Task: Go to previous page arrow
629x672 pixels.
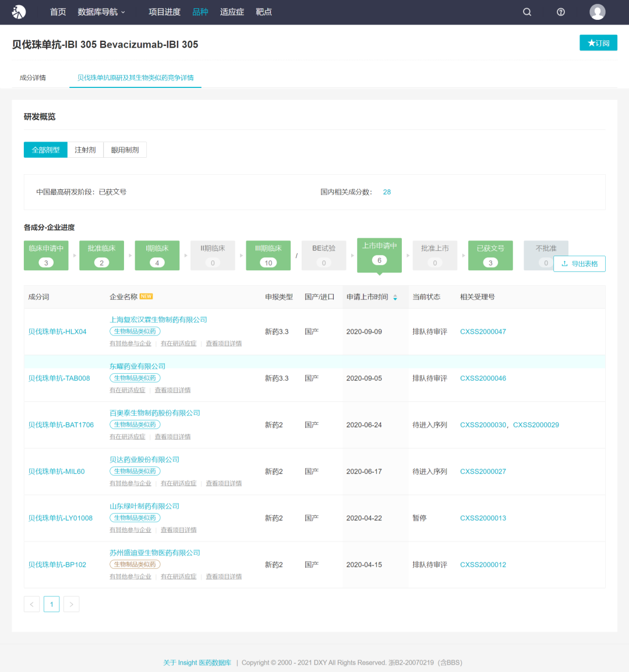Action: coord(31,604)
